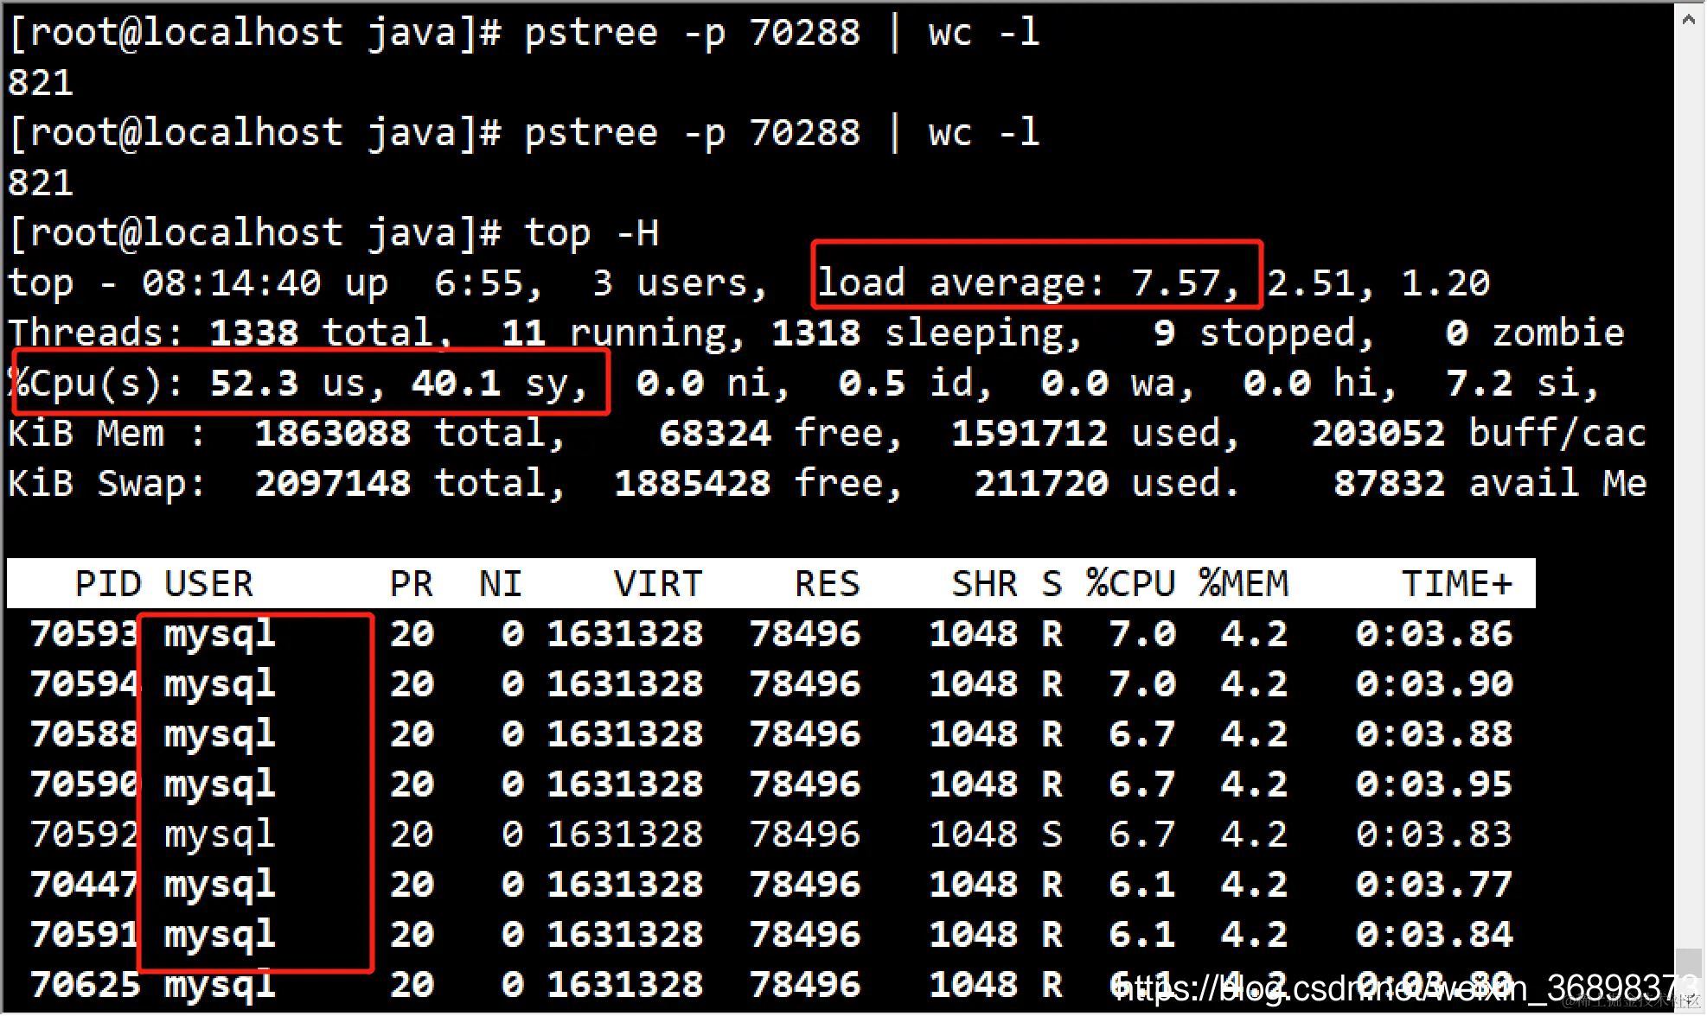Click the scrollbar up arrow
Viewport: 1707px width, 1016px height.
1689,18
